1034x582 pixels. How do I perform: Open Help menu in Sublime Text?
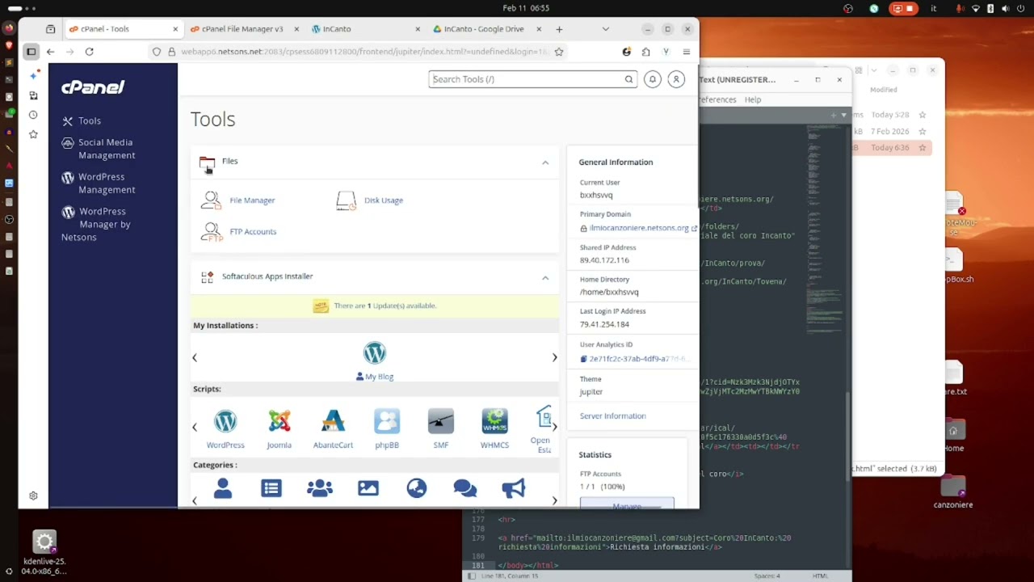click(x=753, y=99)
